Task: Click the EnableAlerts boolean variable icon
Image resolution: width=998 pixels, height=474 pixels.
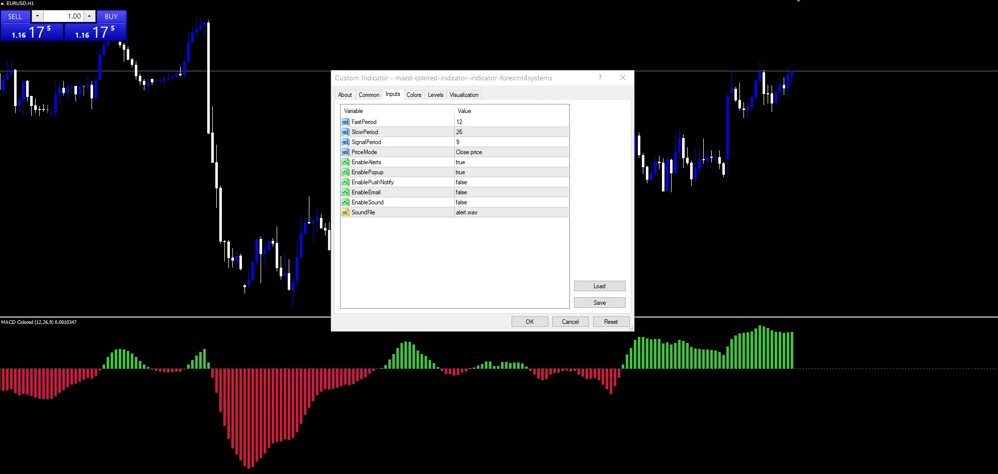Action: point(345,162)
